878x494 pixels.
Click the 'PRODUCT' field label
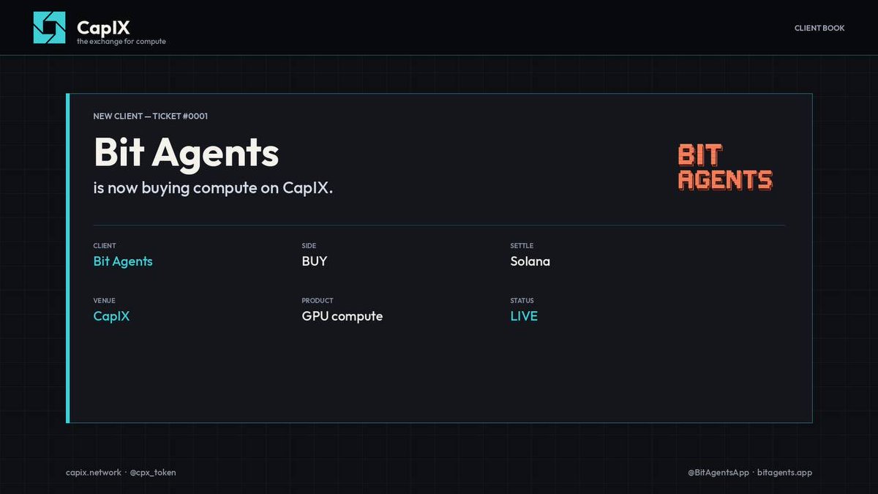[318, 301]
